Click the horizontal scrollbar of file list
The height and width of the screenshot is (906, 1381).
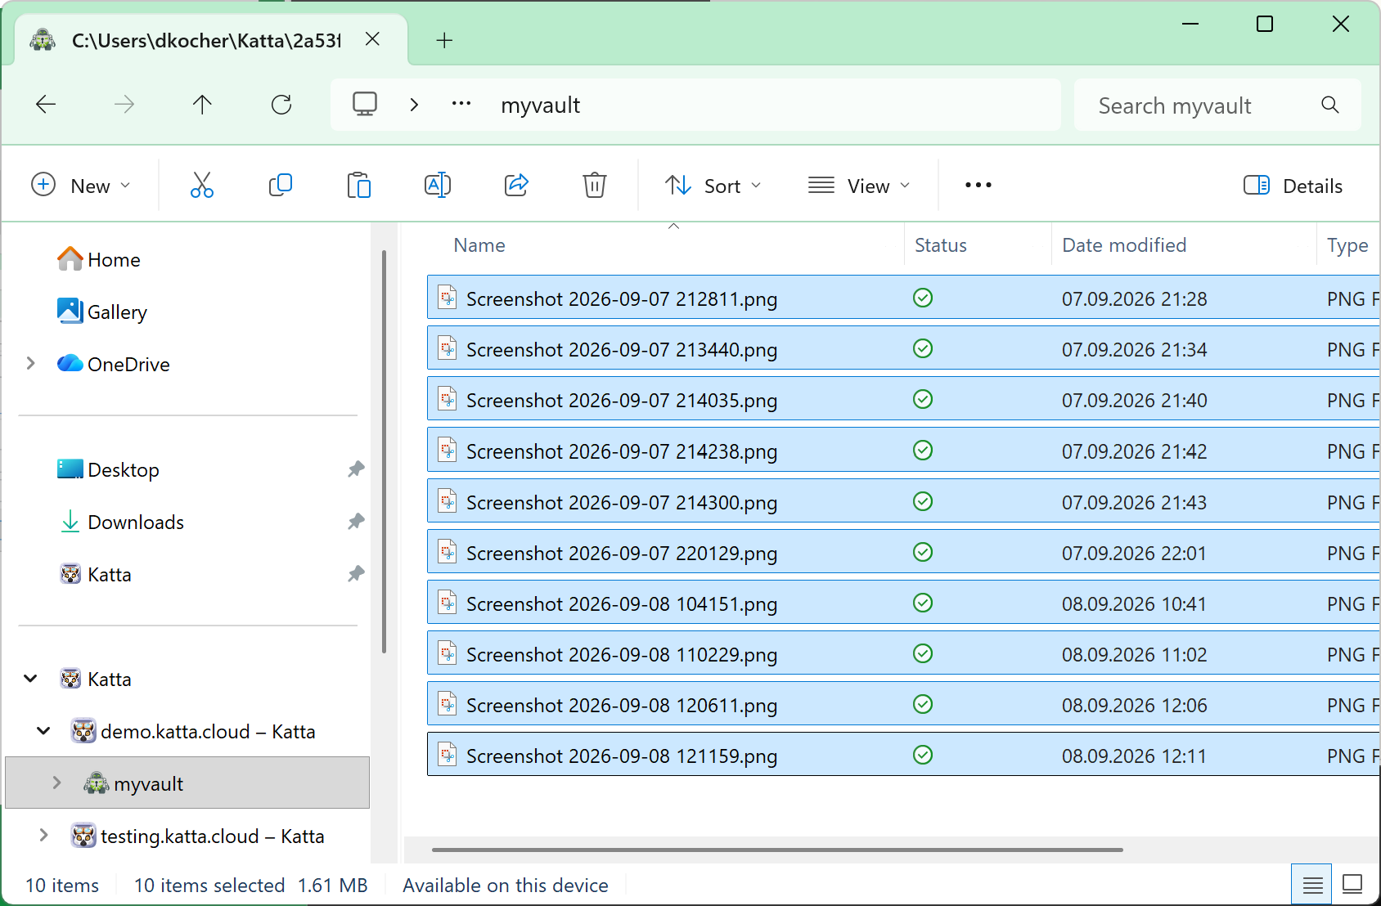click(777, 850)
